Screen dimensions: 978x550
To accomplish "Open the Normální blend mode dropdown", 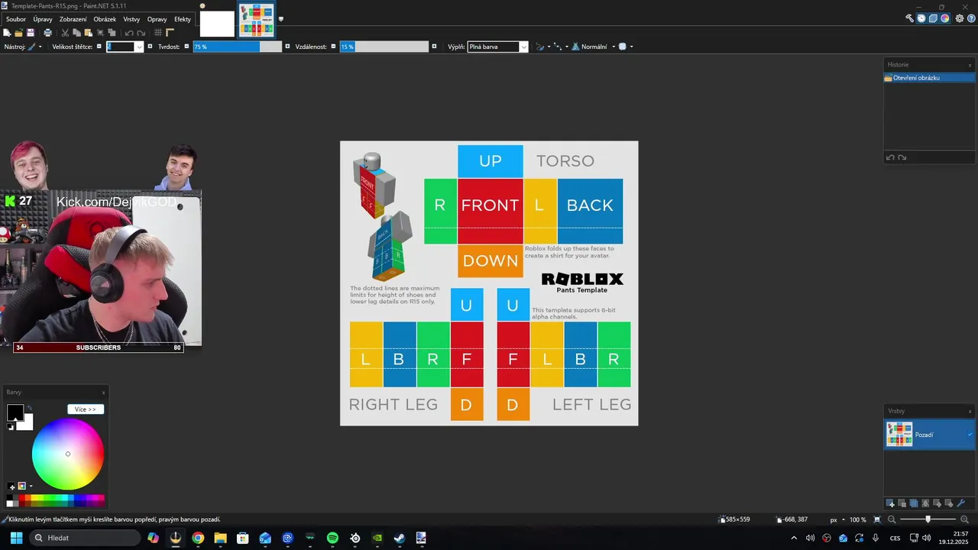I will 594,47.
